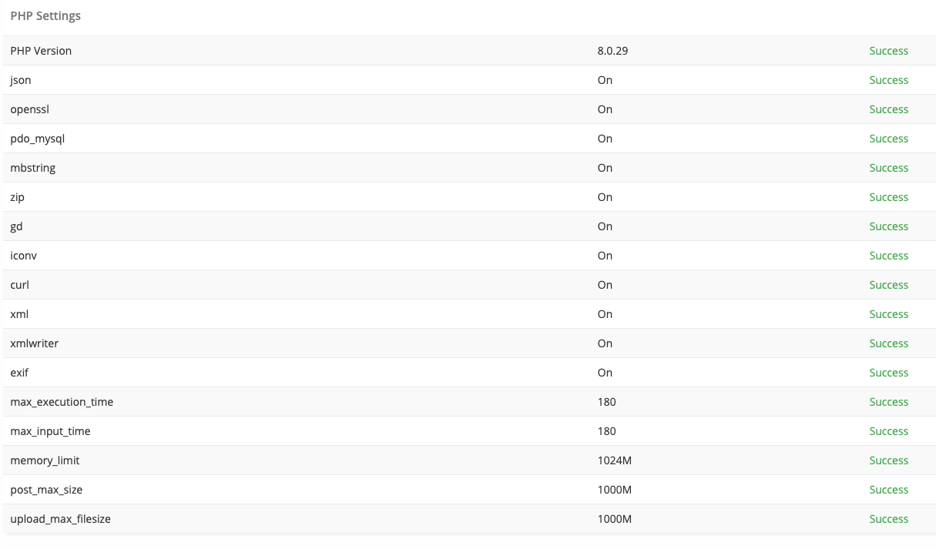Click the zip extension label

point(18,197)
